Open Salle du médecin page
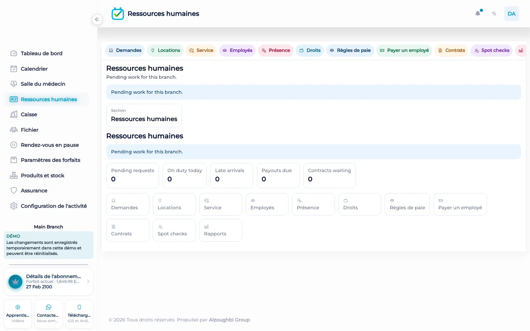The width and height of the screenshot is (530, 331). [x=47, y=84]
